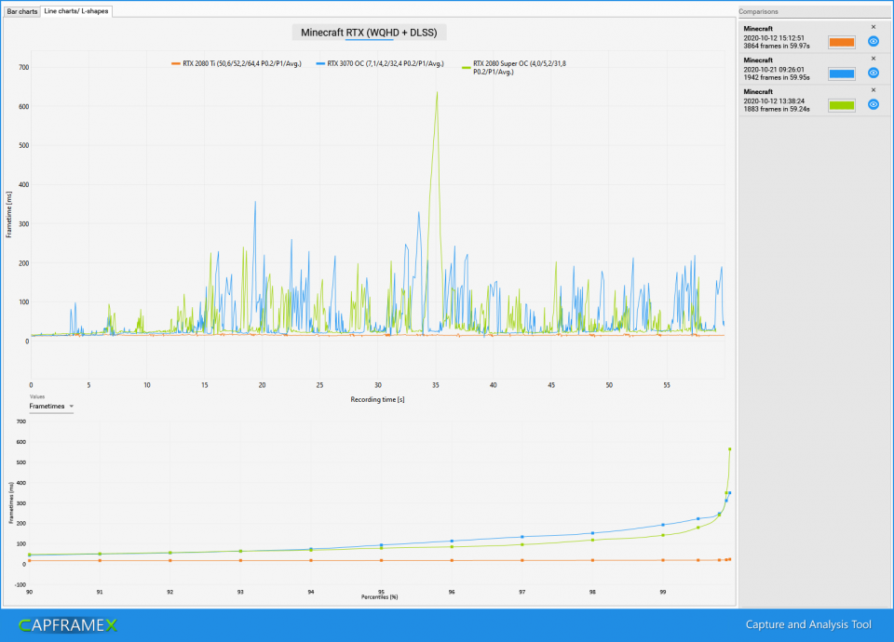Click the 'Capture and Analysis Tool' text
894x642 pixels.
[x=808, y=624]
